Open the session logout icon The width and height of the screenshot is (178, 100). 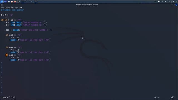click(177, 2)
